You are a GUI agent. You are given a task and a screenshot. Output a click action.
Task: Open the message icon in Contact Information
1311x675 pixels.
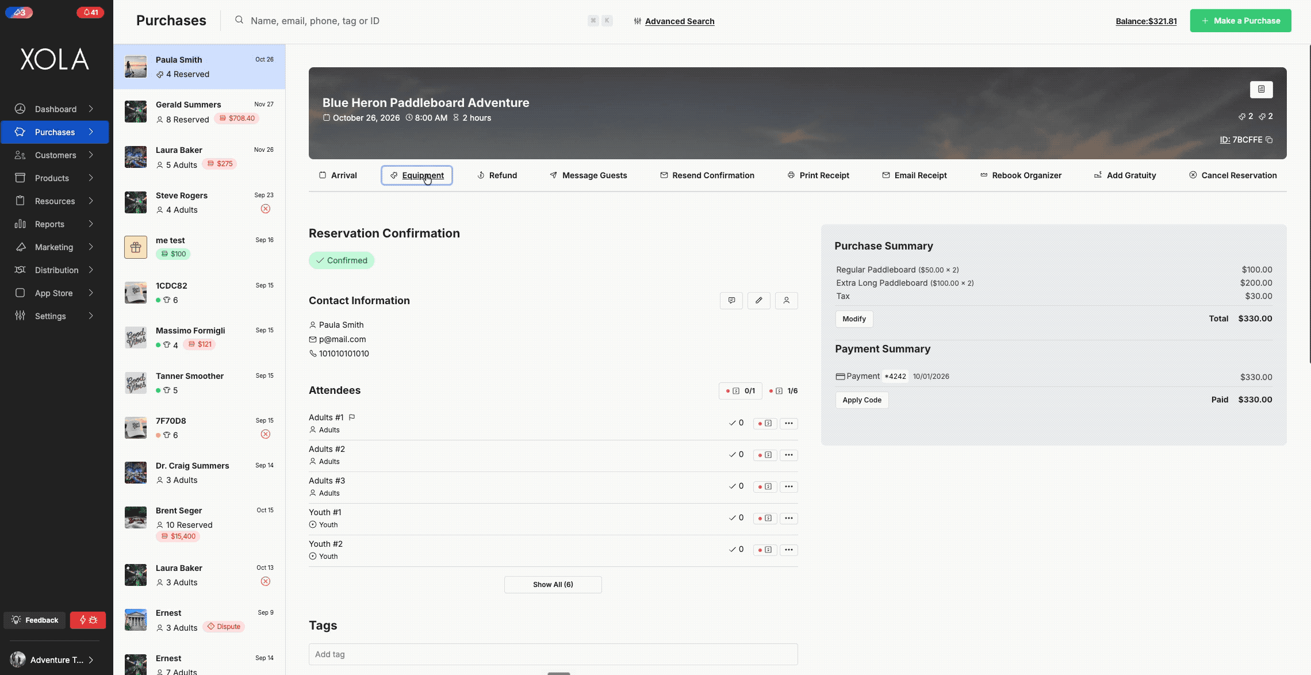(x=731, y=300)
